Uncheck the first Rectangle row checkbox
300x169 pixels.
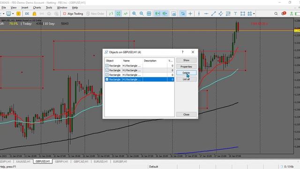click(x=107, y=66)
